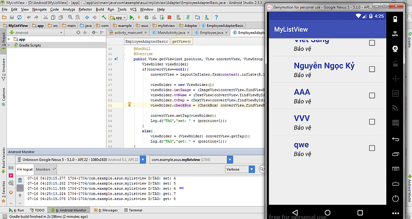The height and width of the screenshot is (219, 412).
Task: Expand the Gradle Scripts tree node
Action: tap(9, 45)
